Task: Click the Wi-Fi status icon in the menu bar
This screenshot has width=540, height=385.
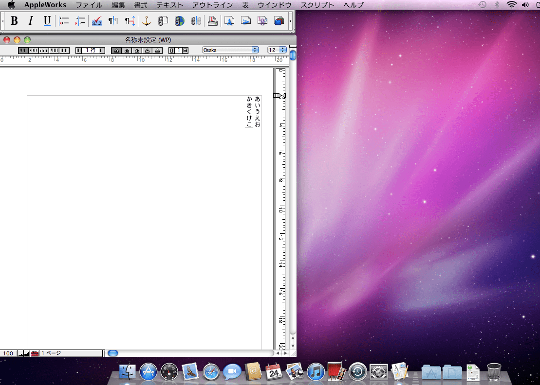Action: [x=511, y=5]
